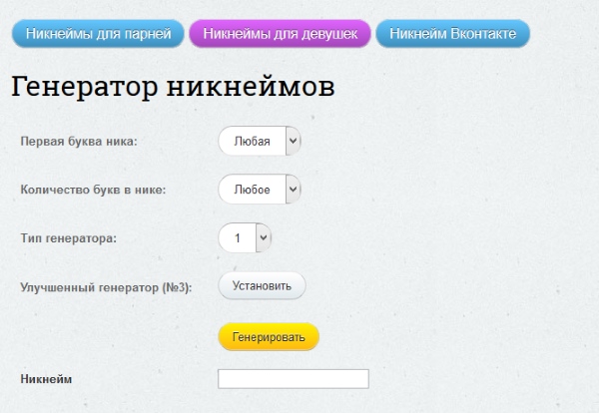Switch to Никнеймы для девушек
599x413 pixels.
tap(281, 34)
